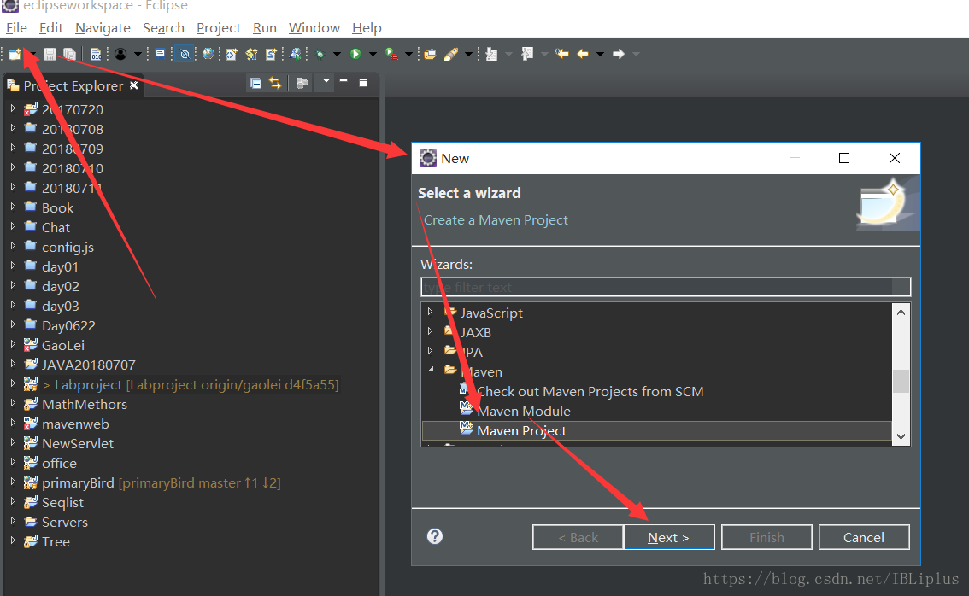Maximize the Project Explorer panel
The image size is (969, 596).
(x=363, y=83)
